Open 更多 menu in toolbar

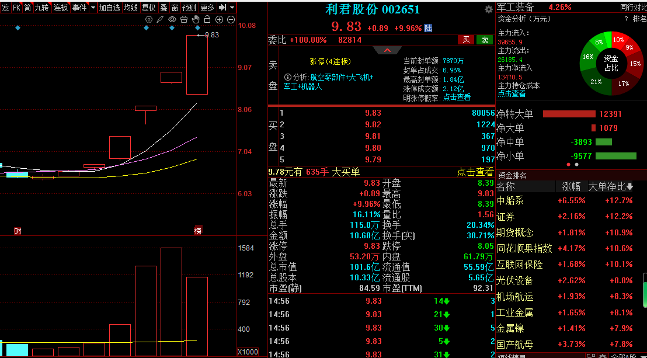pyautogui.click(x=207, y=8)
